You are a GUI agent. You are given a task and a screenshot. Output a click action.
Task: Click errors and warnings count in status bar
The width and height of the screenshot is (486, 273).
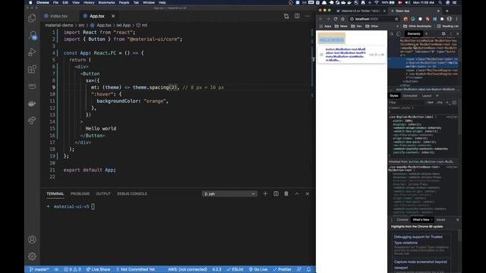(72, 270)
